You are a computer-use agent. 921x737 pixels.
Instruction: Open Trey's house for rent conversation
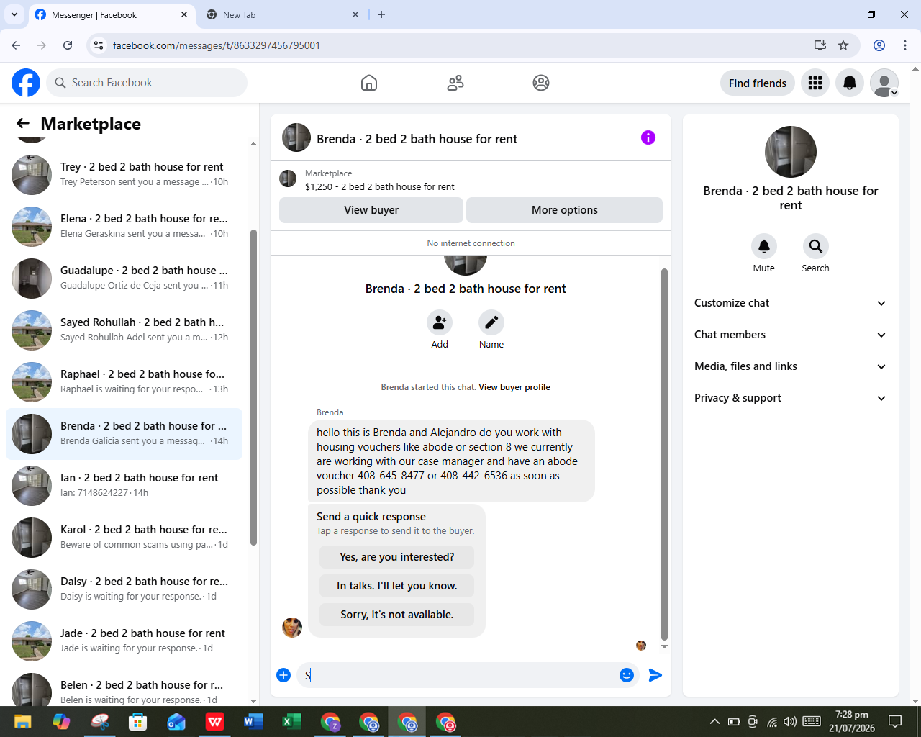point(124,174)
